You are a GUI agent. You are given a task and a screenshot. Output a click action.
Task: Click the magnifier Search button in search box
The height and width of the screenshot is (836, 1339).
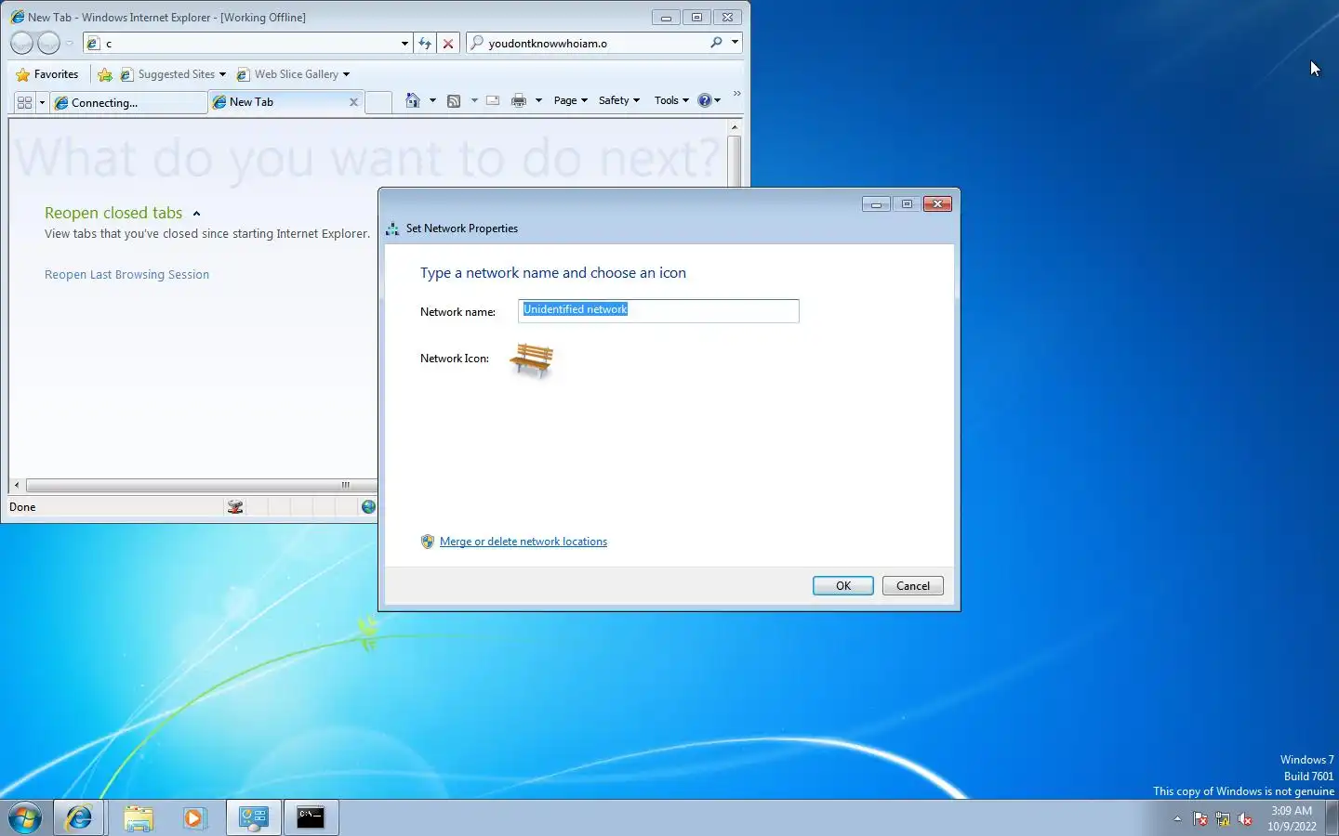tap(716, 43)
